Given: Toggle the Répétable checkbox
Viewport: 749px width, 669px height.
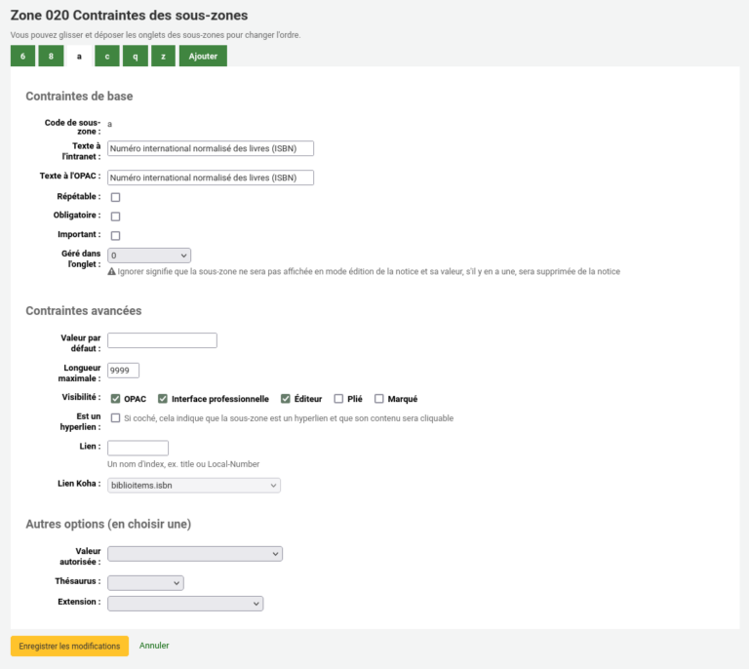Looking at the screenshot, I should pyautogui.click(x=116, y=197).
